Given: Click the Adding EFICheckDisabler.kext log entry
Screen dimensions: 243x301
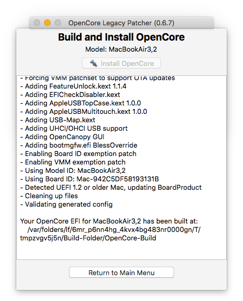Looking at the screenshot, I should pos(70,95).
